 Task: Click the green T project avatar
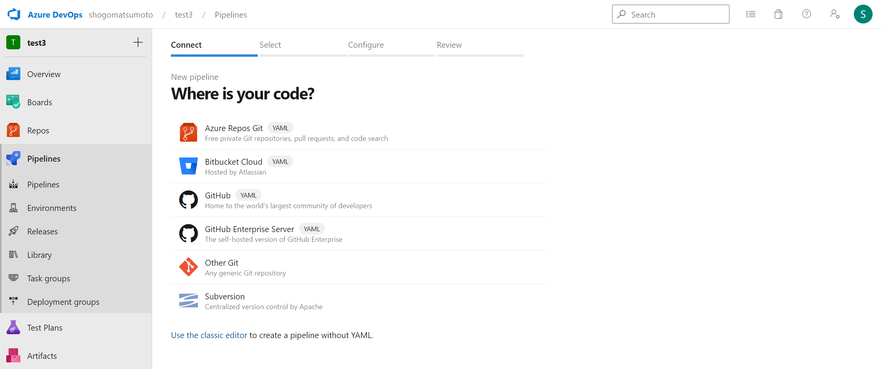tap(13, 43)
